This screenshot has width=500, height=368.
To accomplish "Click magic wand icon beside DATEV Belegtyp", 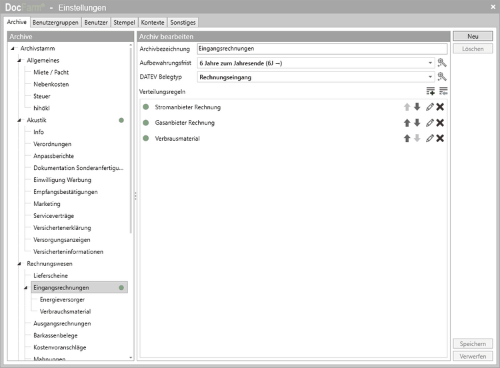I will coord(441,77).
